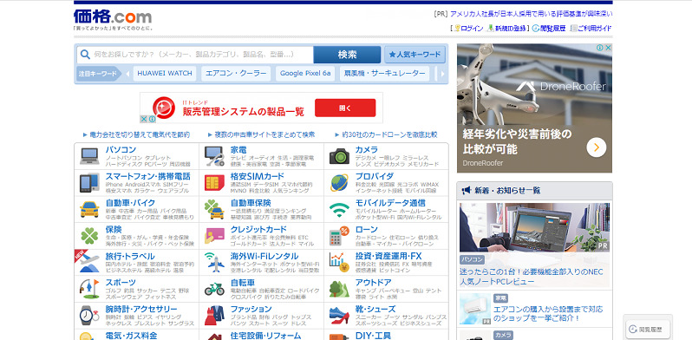The width and height of the screenshot is (692, 340).
Task: Open the NEC notebook PC review thumbnail
Action: 534,227
